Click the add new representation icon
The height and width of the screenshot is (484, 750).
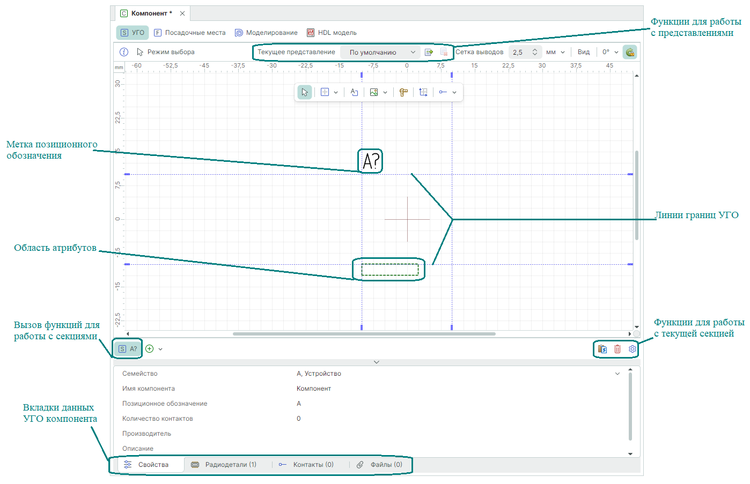click(x=429, y=52)
